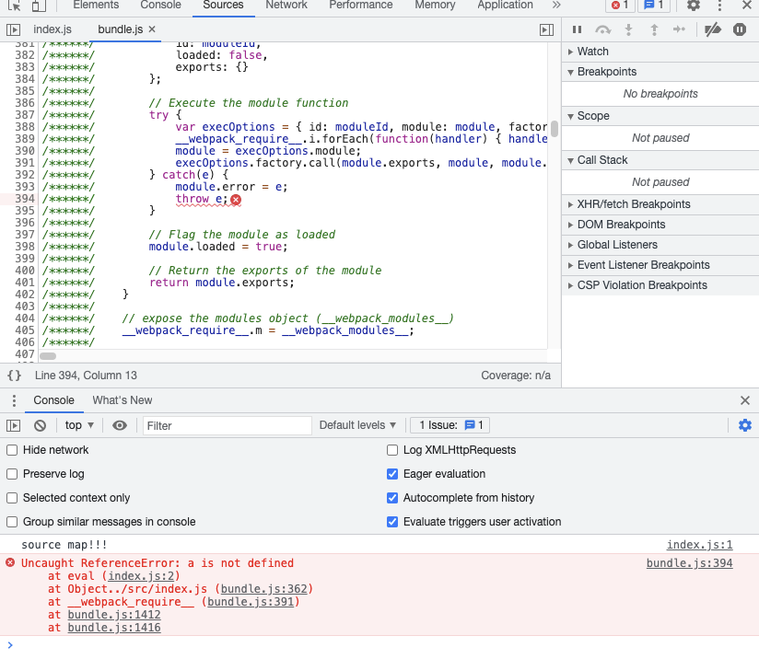Switch to the top Console panel tab
This screenshot has width=759, height=659.
pos(160,6)
